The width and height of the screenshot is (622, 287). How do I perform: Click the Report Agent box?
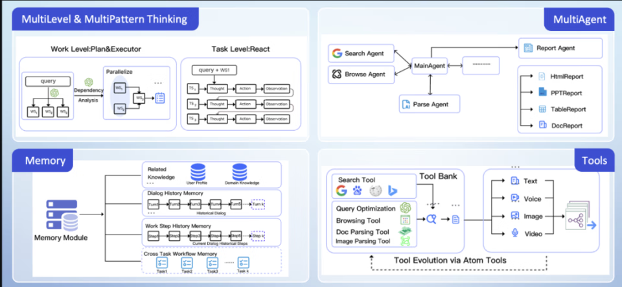coord(560,48)
